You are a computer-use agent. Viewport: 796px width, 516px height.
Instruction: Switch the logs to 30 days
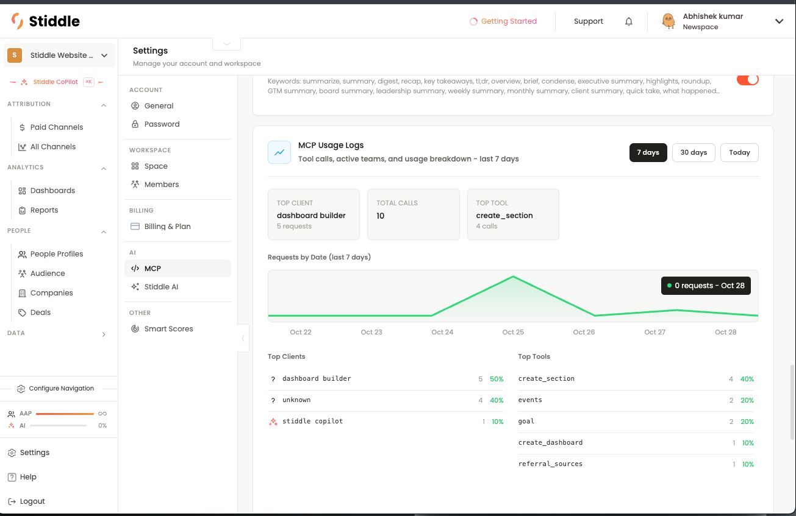(x=694, y=152)
